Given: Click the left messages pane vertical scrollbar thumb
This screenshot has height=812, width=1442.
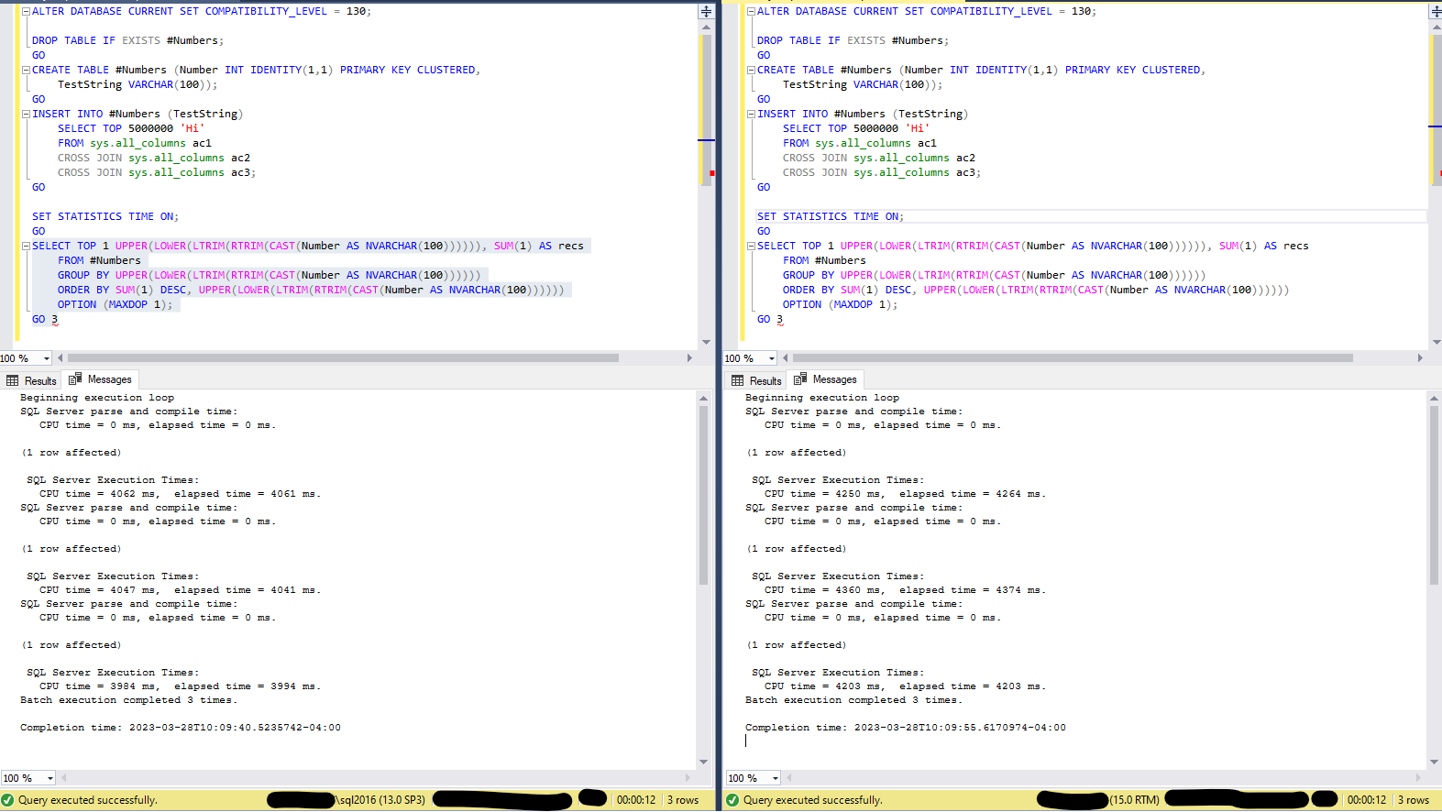Looking at the screenshot, I should (703, 495).
